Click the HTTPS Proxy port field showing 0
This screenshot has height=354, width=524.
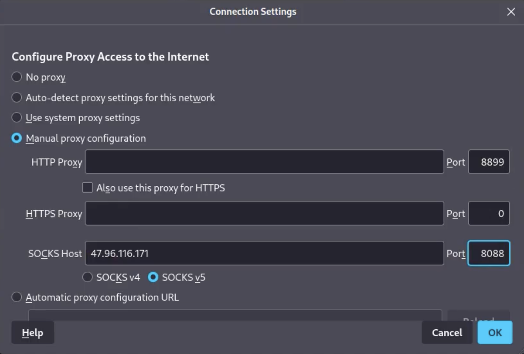pyautogui.click(x=489, y=213)
